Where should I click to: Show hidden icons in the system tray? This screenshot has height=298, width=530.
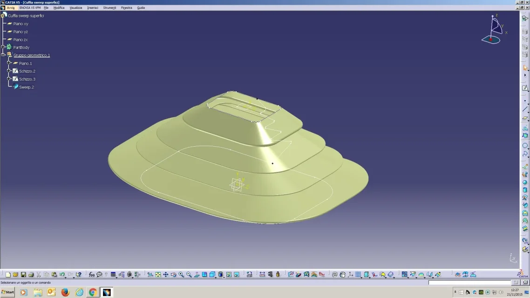[455, 292]
